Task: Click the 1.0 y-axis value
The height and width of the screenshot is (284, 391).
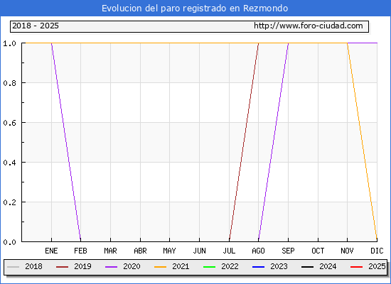Action: click(9, 43)
